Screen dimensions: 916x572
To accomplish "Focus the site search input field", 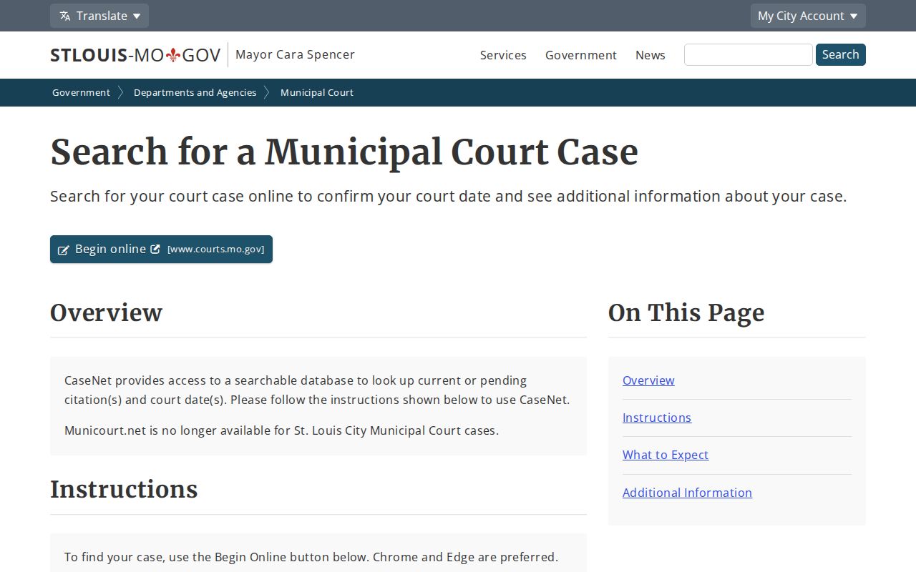I will click(x=749, y=55).
